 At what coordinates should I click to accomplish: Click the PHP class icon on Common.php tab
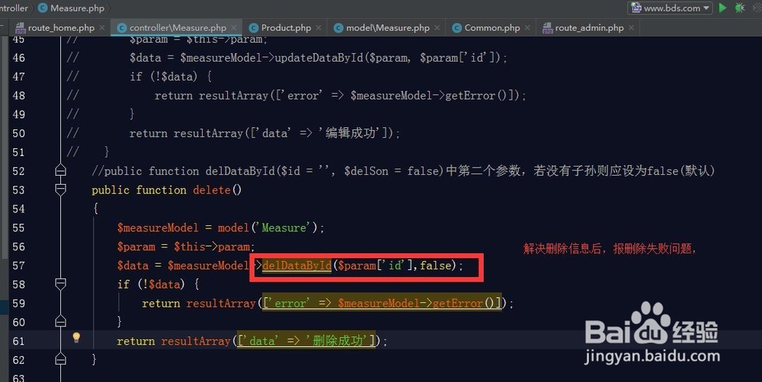pyautogui.click(x=456, y=27)
